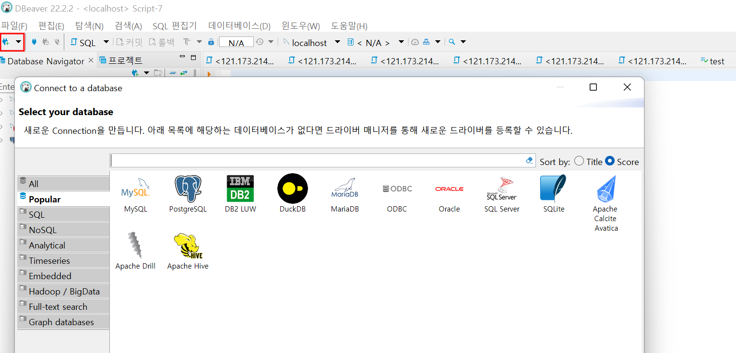
Task: Click the navigator link with editor icon
Action: point(184,73)
